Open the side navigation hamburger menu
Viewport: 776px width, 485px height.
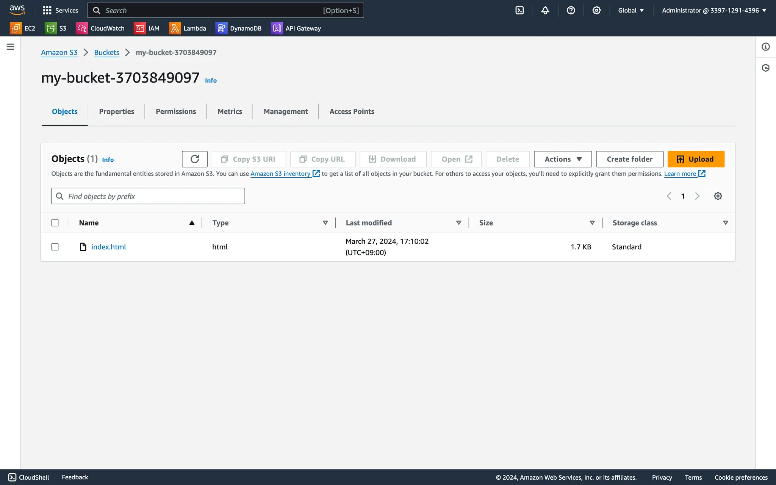pos(10,47)
